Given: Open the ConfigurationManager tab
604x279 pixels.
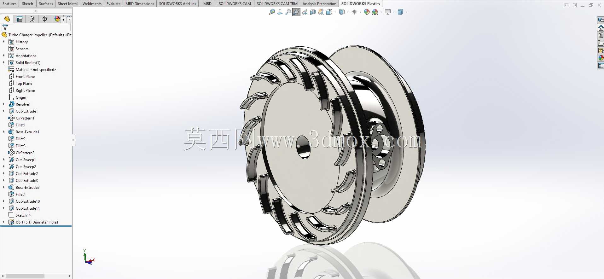Looking at the screenshot, I should (x=32, y=19).
